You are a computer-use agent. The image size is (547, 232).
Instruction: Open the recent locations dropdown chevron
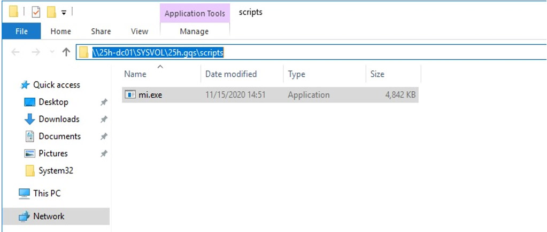(52, 52)
